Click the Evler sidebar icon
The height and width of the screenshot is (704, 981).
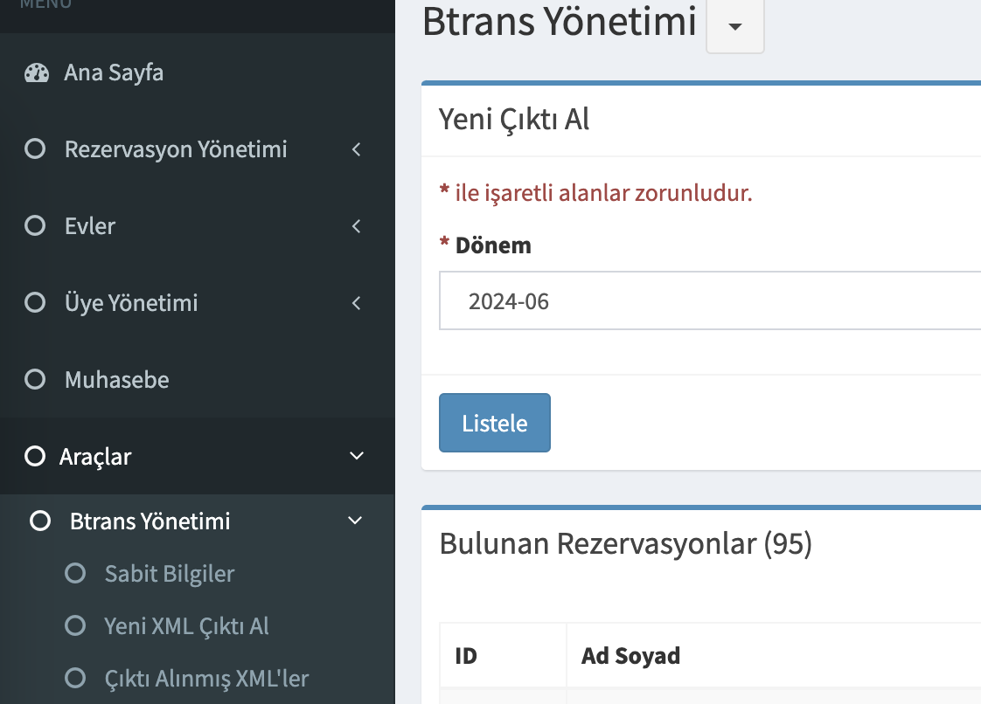click(x=35, y=225)
